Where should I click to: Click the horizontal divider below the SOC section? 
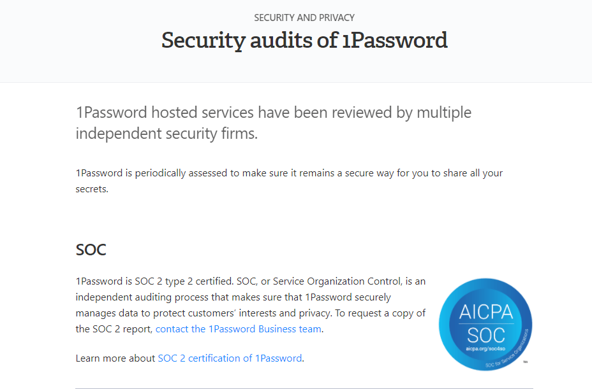304,388
